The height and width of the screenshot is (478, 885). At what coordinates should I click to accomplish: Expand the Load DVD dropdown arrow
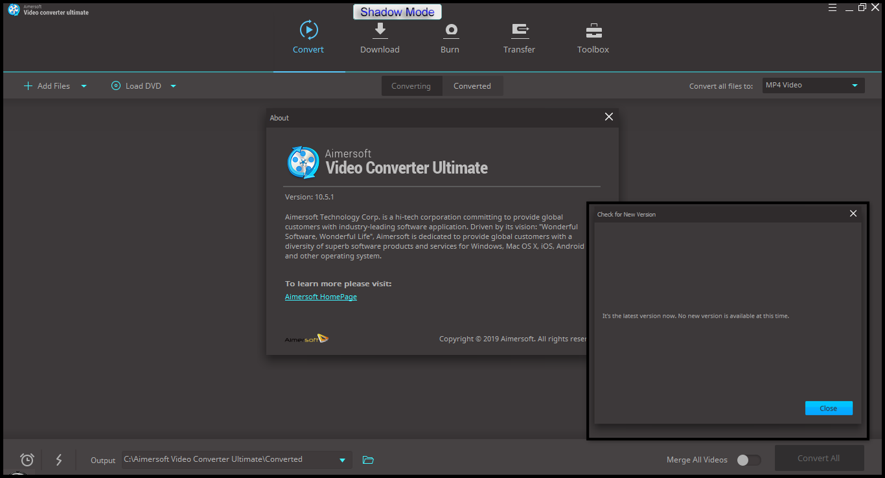pos(173,86)
